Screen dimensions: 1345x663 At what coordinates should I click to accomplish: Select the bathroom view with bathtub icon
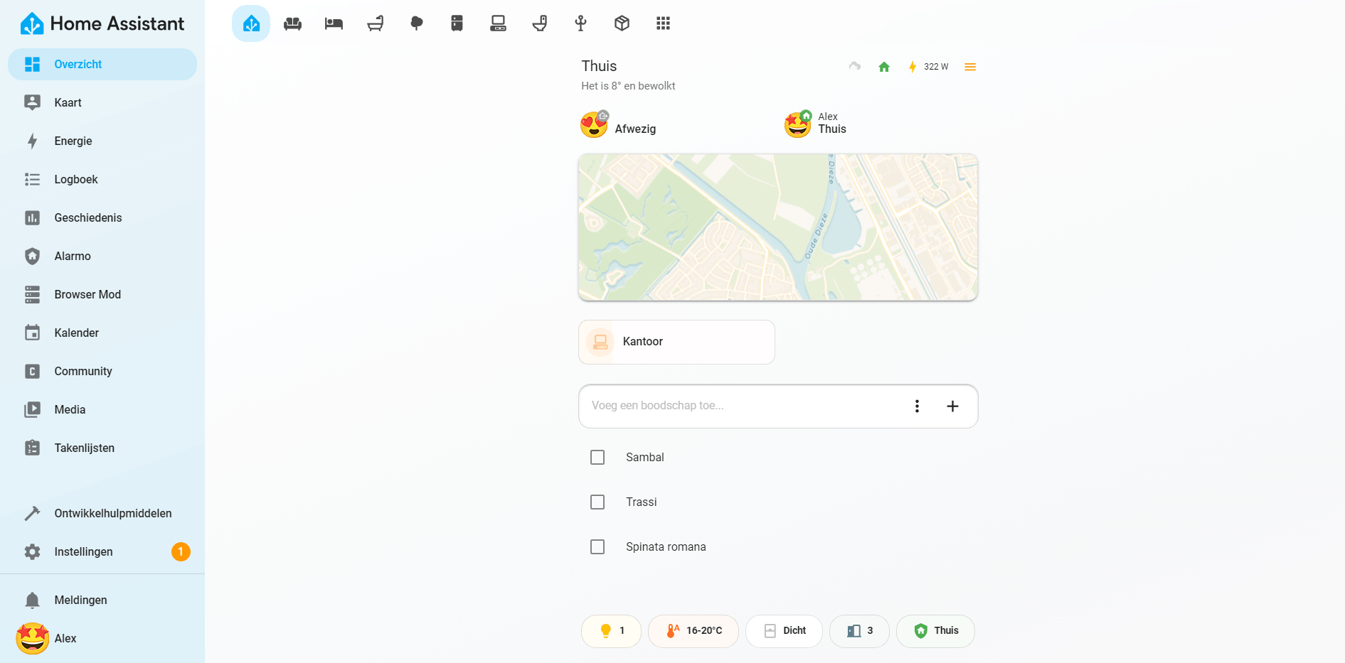pyautogui.click(x=375, y=23)
